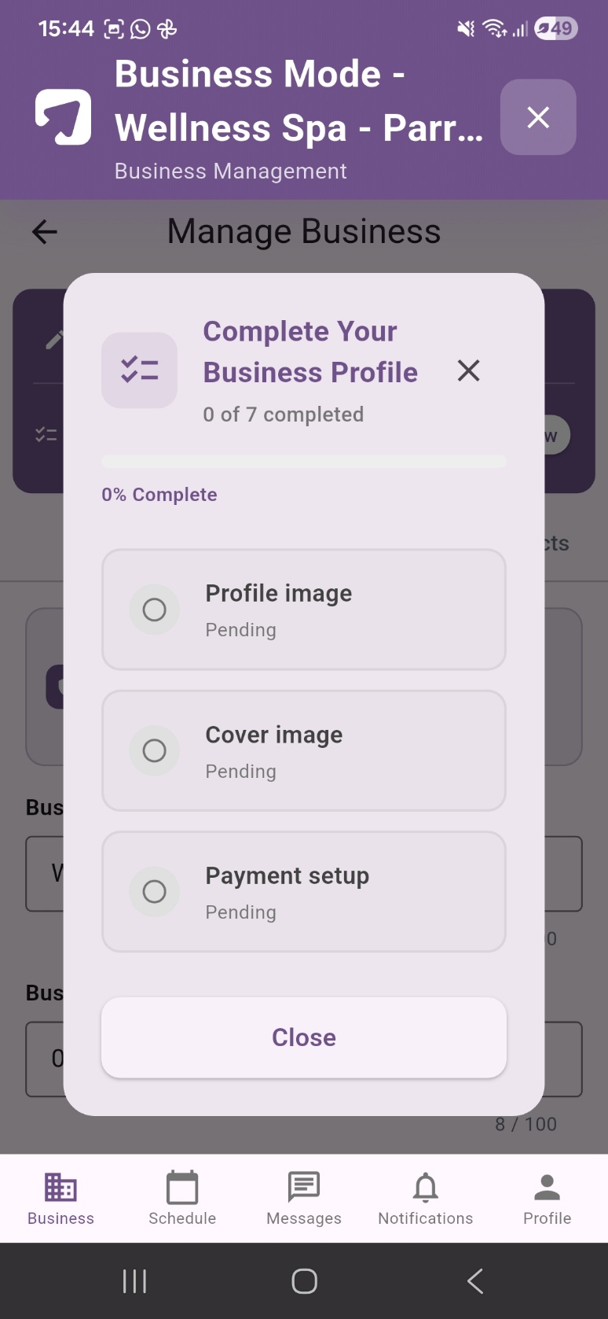Screen dimensions: 608x1319
Task: Tap the checklist icon in the dialog header
Action: (140, 370)
